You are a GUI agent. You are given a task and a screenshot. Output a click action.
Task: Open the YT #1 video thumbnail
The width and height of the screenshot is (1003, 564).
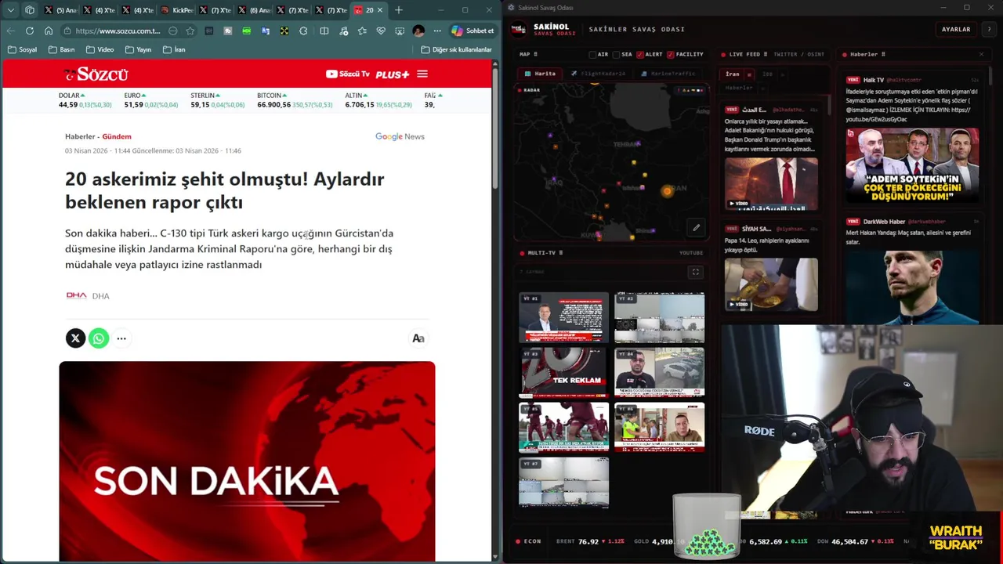click(x=563, y=317)
